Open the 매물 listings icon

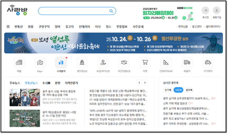(x=19, y=62)
